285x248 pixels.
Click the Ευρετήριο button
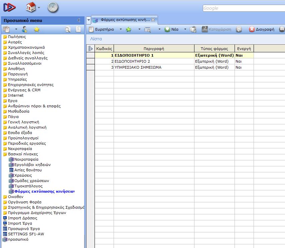click(102, 29)
